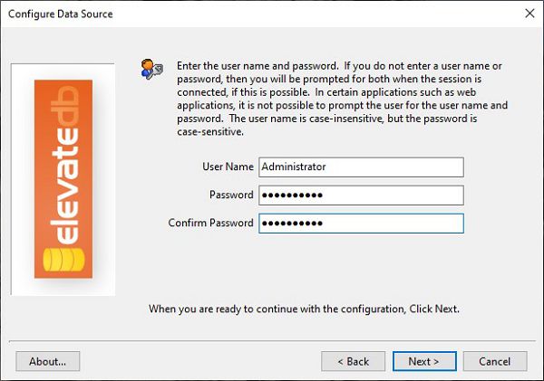Focus the User Name input field
This screenshot has height=381, width=544.
(x=361, y=167)
